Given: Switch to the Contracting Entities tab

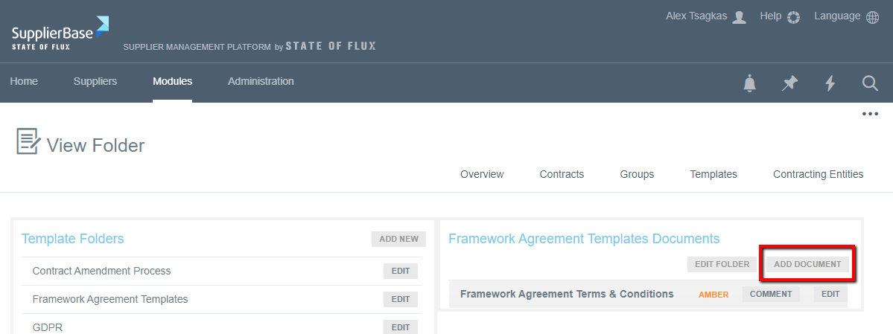Looking at the screenshot, I should click(x=818, y=174).
